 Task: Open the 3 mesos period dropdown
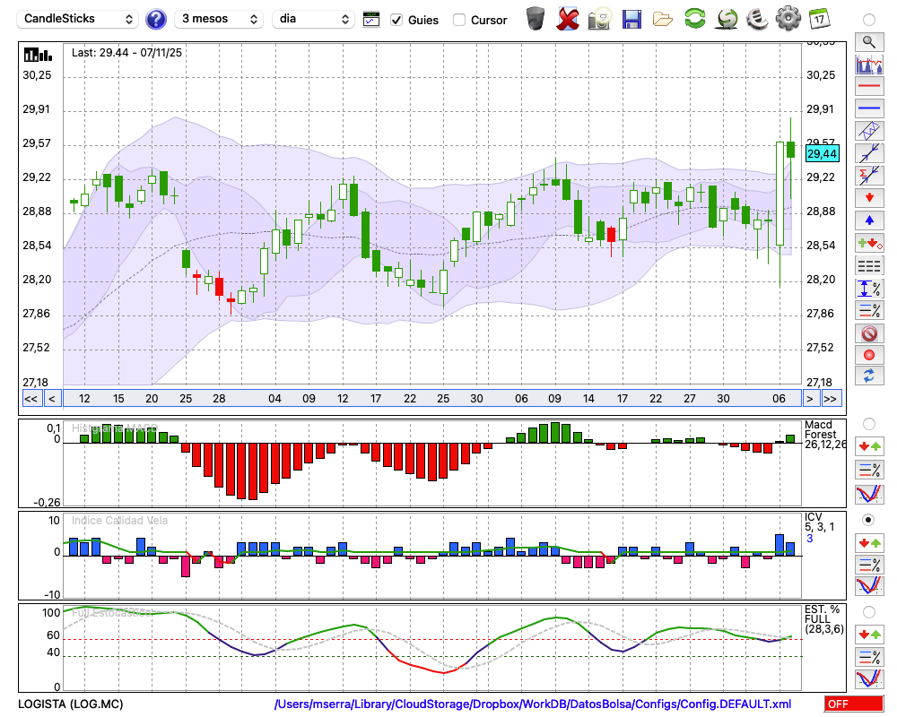pos(218,19)
